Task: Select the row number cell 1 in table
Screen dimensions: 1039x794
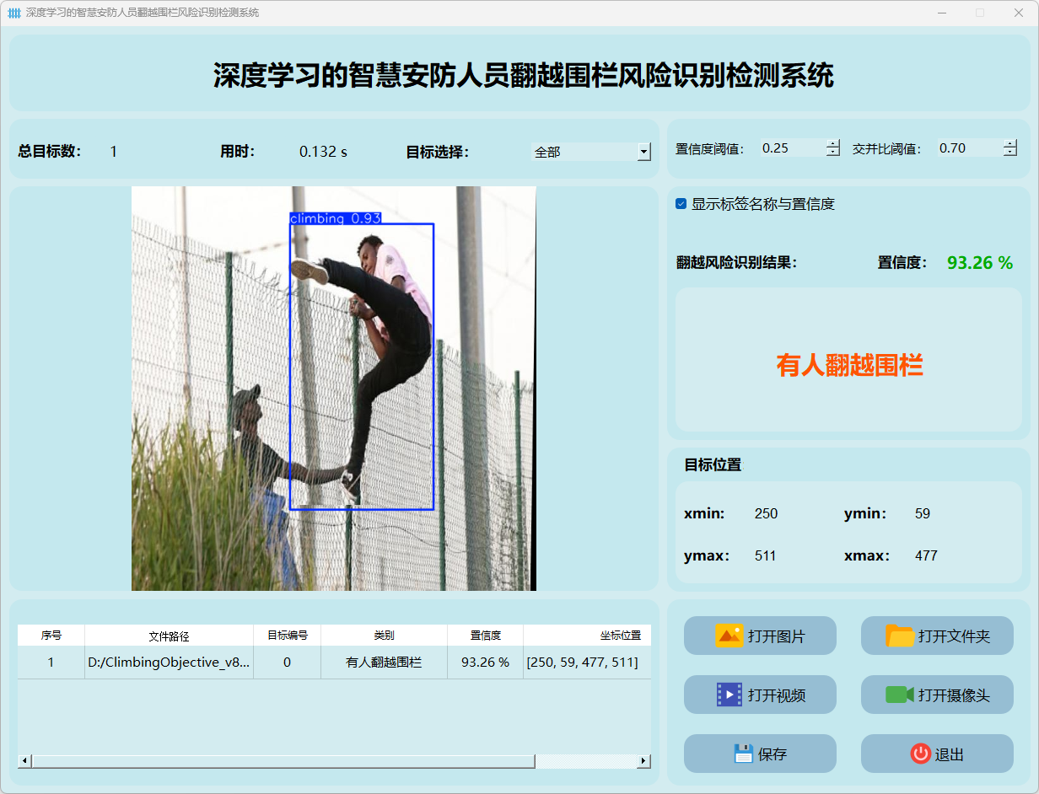Action: pyautogui.click(x=51, y=663)
